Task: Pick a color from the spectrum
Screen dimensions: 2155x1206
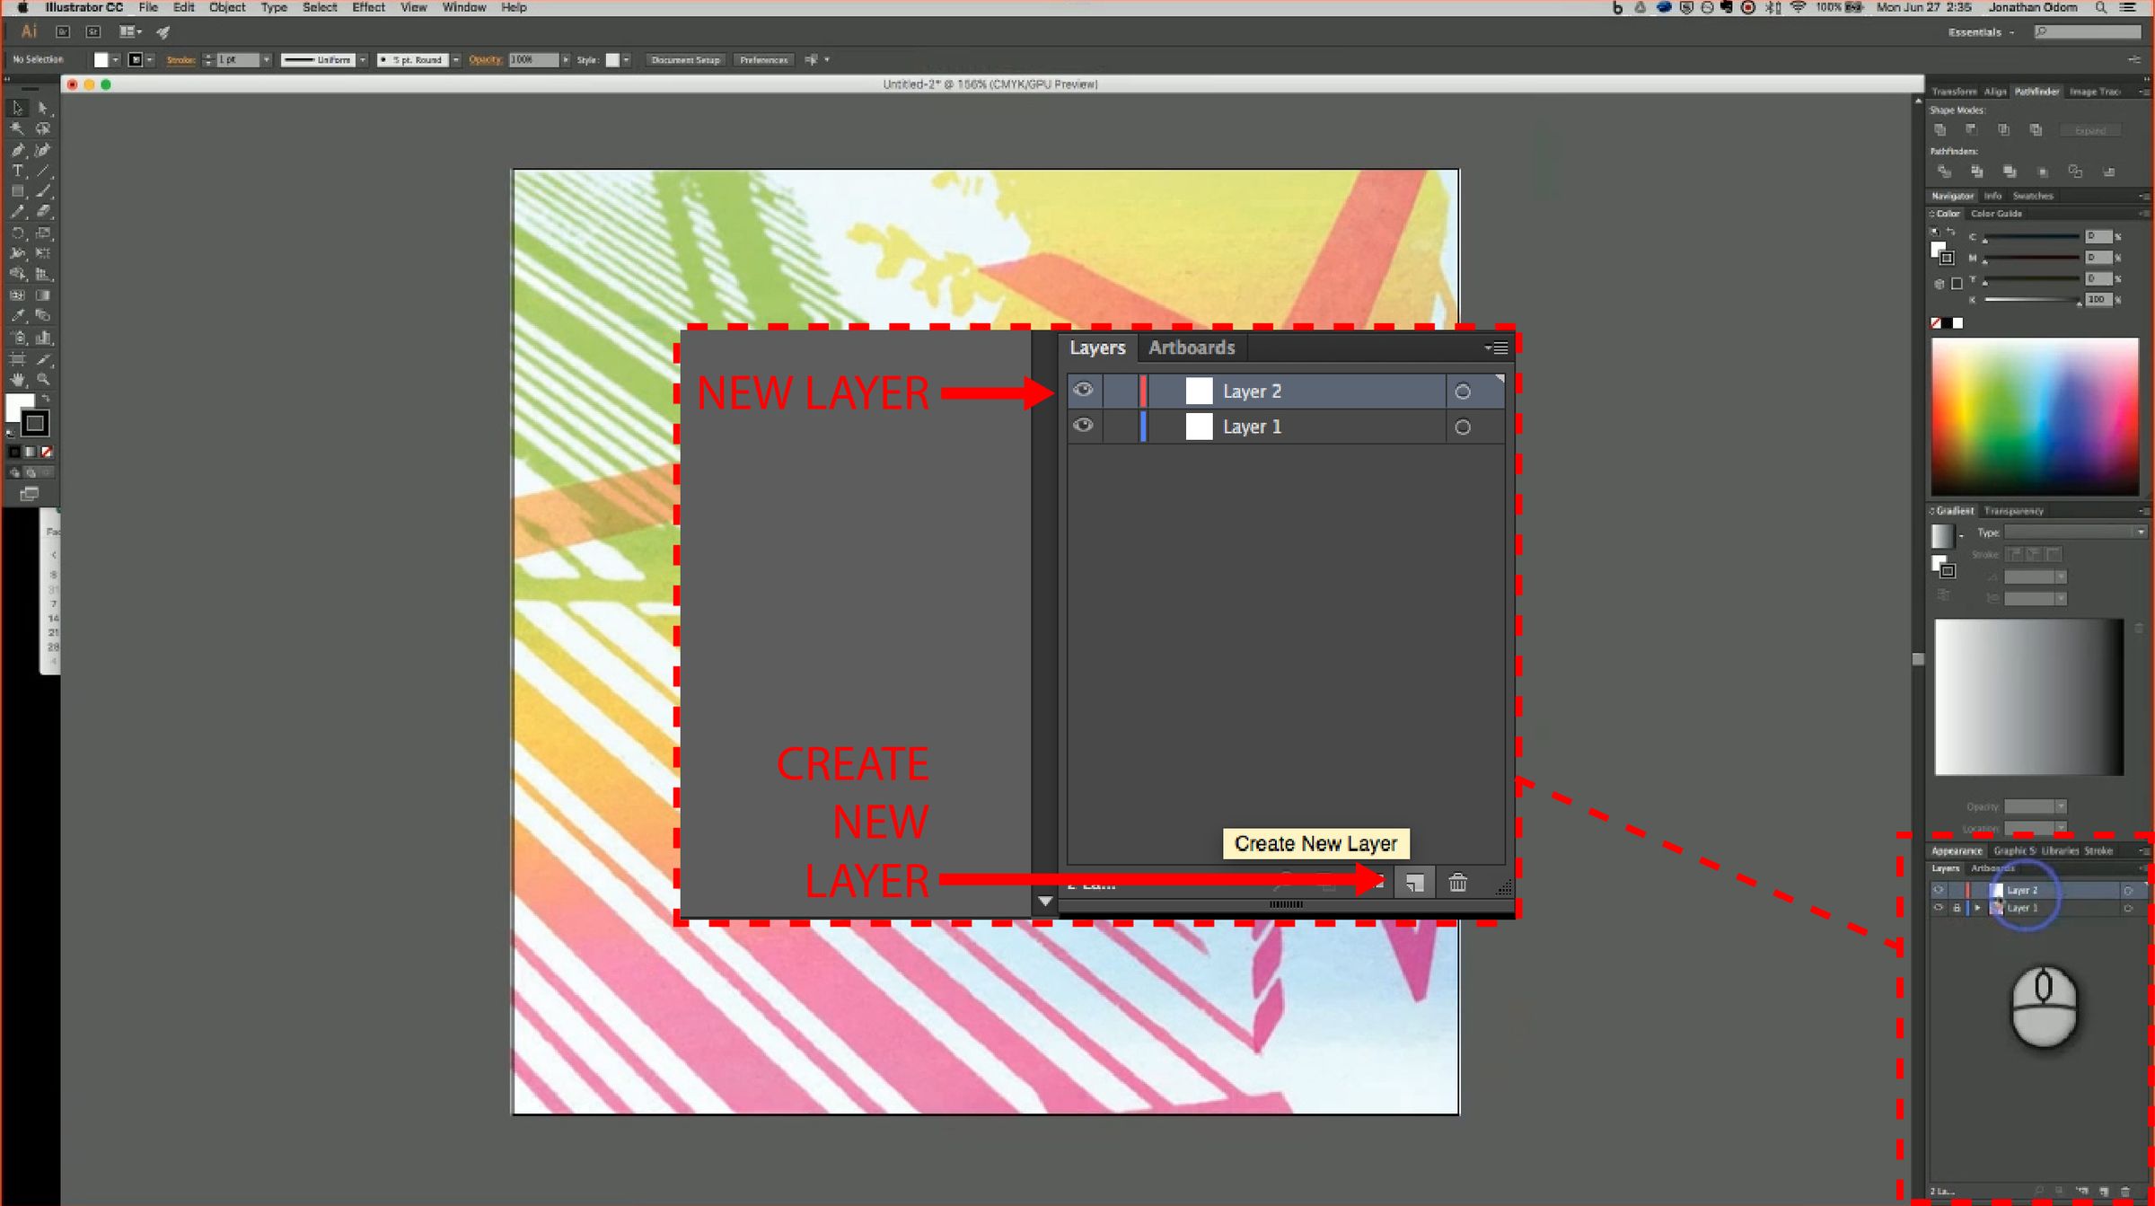Action: (2034, 416)
